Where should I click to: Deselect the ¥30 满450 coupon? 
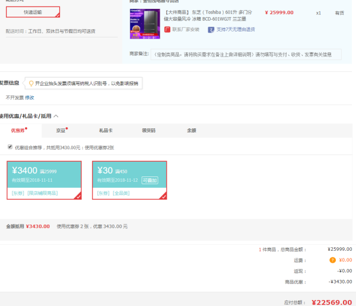click(x=129, y=180)
